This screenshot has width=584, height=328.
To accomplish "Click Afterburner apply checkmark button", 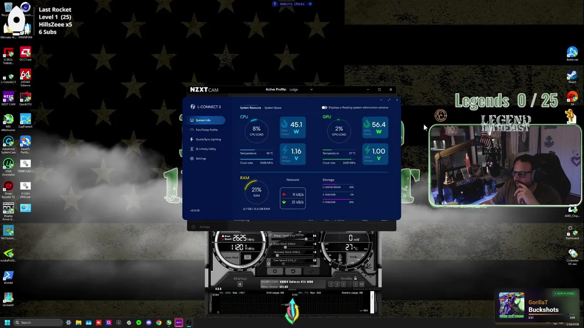I will (x=311, y=272).
